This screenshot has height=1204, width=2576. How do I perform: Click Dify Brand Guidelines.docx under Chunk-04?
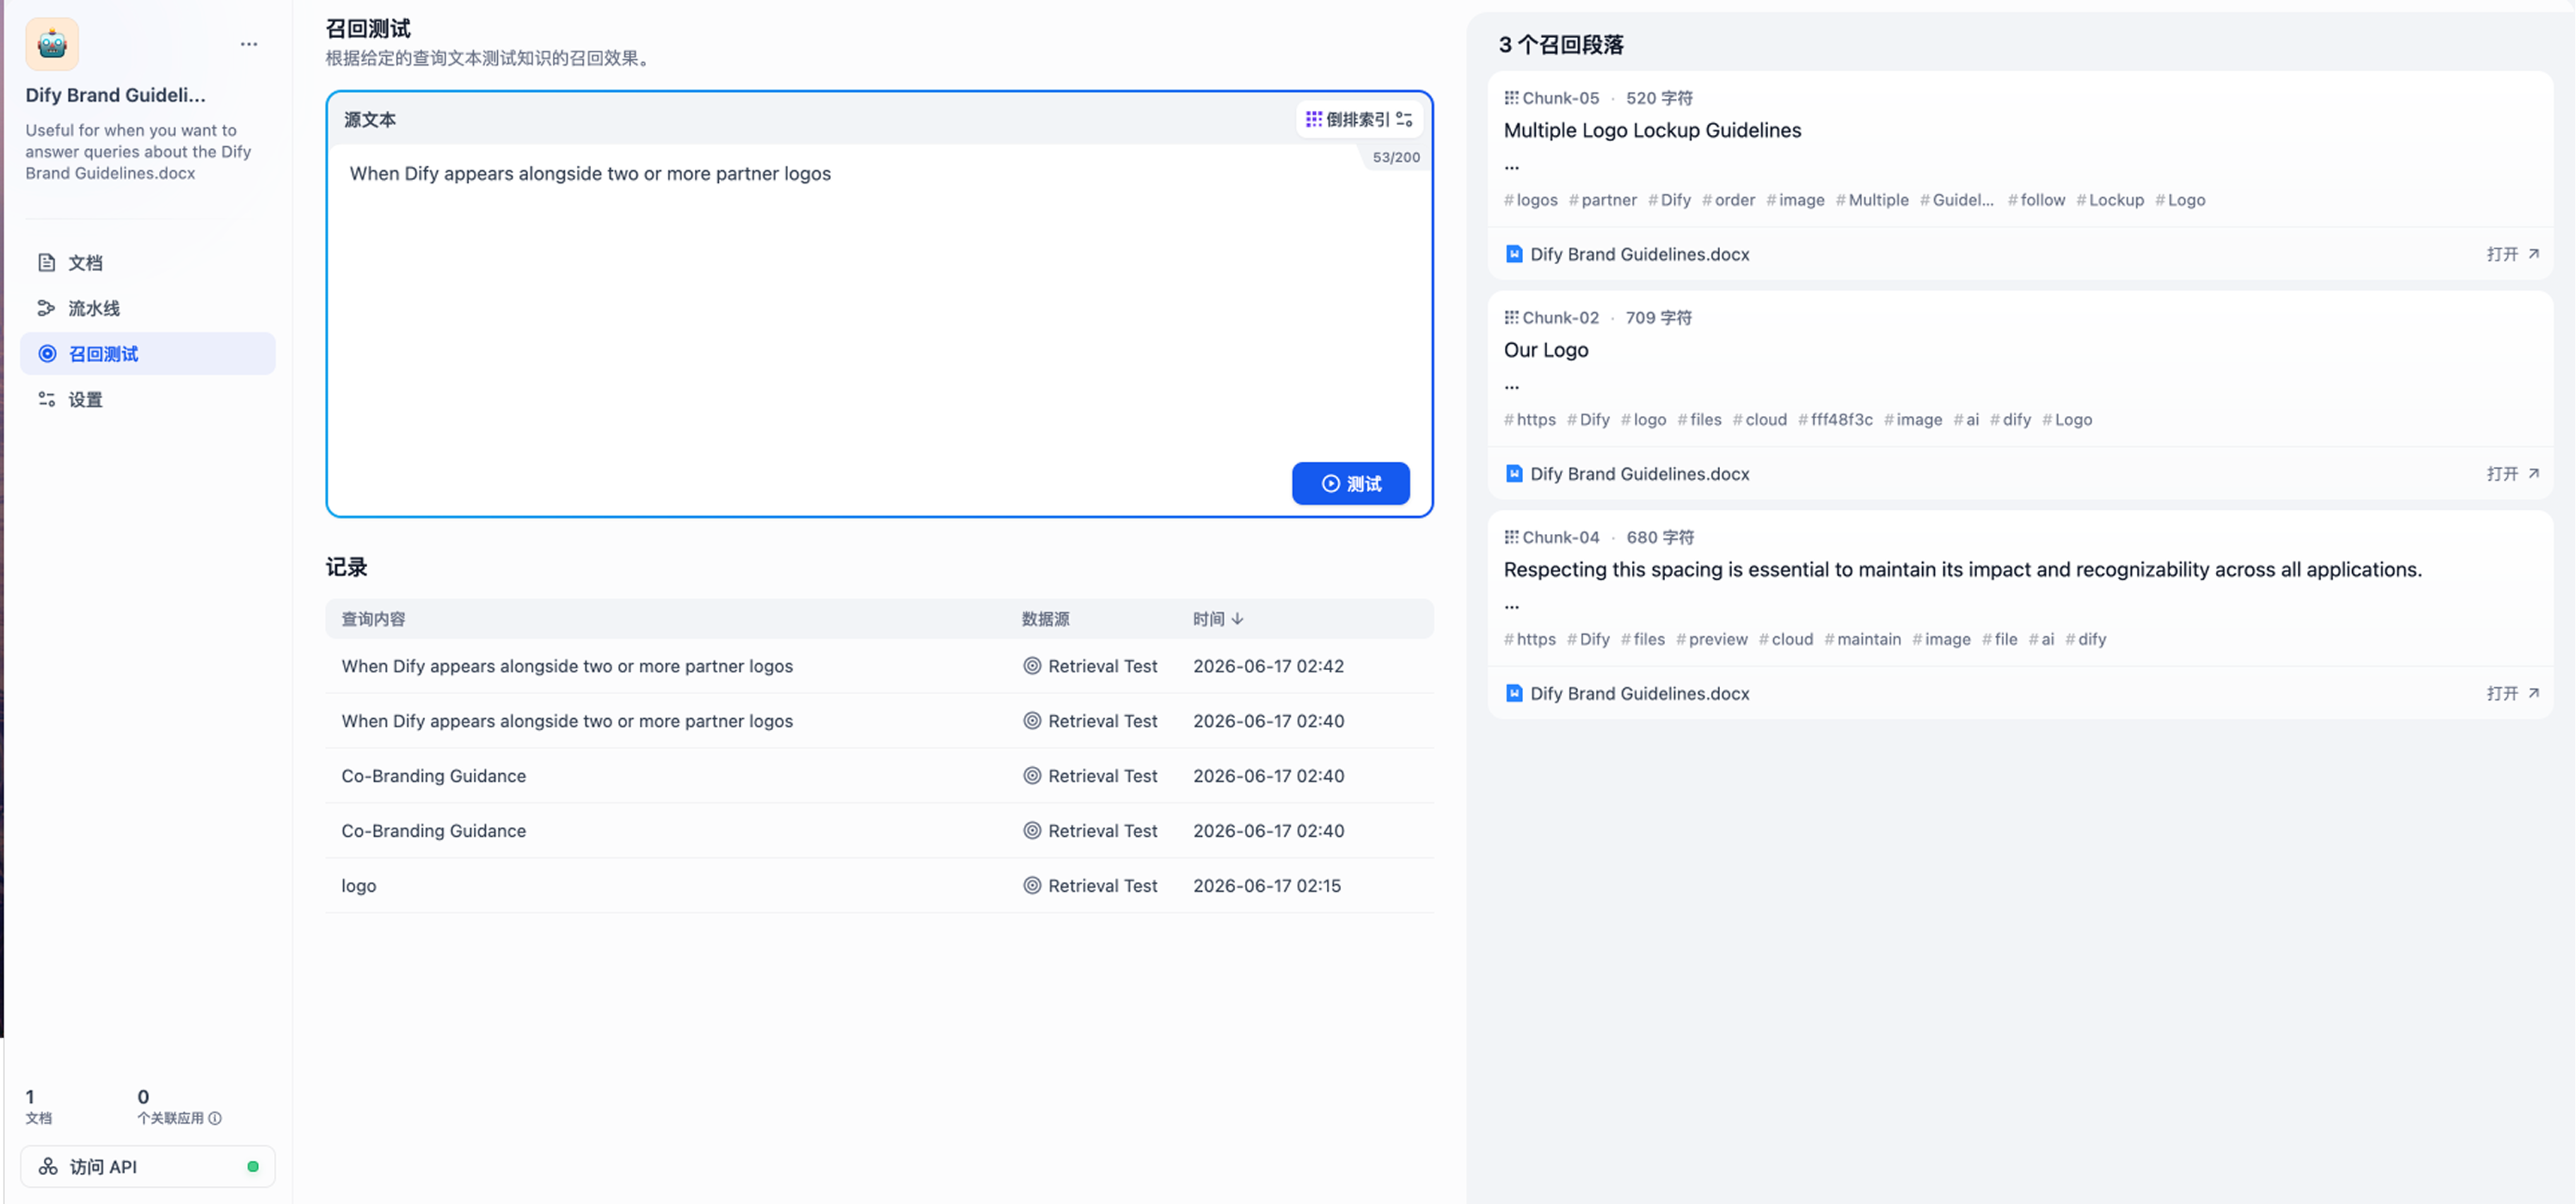1640,694
